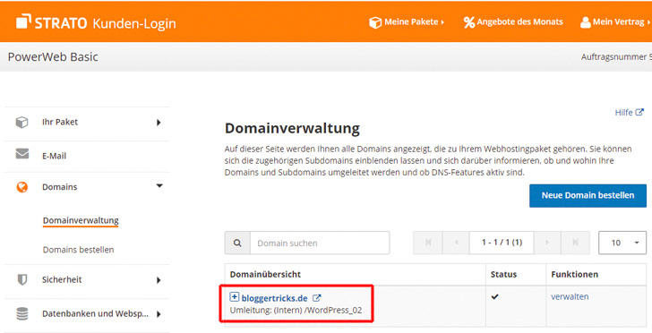Open bloggertricks.de in new window icon
This screenshot has height=333, width=652.
tap(317, 298)
